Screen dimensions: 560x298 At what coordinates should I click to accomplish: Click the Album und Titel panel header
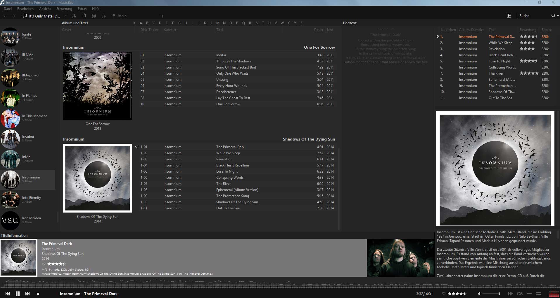pyautogui.click(x=75, y=23)
